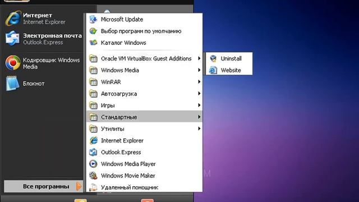Click the Удаленный помощник icon
The image size is (359, 202).
point(93,187)
